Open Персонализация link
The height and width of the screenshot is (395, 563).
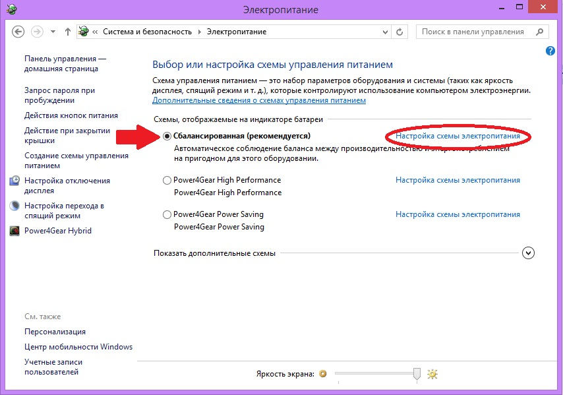[x=55, y=332]
